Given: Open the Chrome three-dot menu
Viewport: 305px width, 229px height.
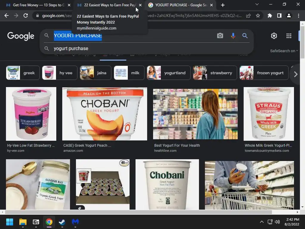Looking at the screenshot, I should (x=298, y=16).
